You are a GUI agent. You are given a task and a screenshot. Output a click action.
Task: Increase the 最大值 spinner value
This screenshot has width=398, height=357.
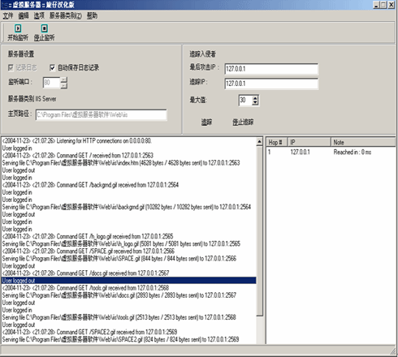click(255, 98)
